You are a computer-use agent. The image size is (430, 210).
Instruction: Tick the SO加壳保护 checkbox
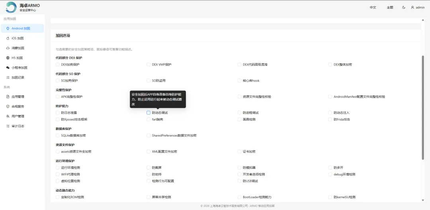pyautogui.click(x=58, y=81)
